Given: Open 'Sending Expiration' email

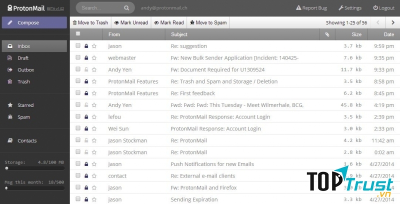Looking at the screenshot, I should pyautogui.click(x=194, y=199).
